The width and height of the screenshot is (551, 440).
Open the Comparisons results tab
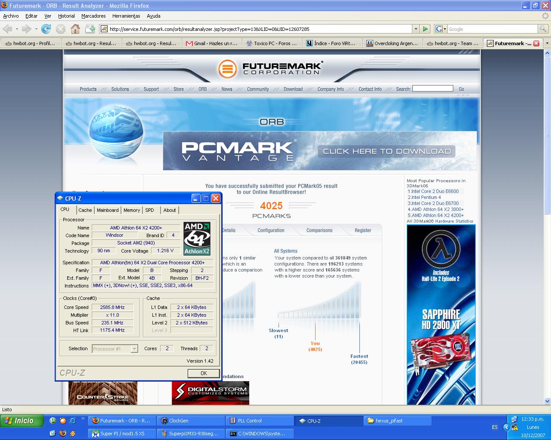319,230
